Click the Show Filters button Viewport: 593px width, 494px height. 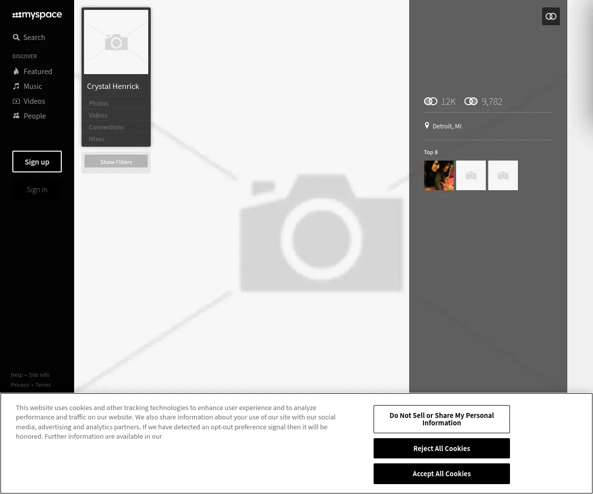point(116,162)
